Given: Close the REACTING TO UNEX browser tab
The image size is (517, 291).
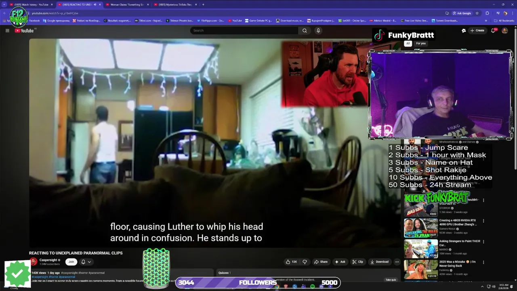Looking at the screenshot, I should click(100, 4).
